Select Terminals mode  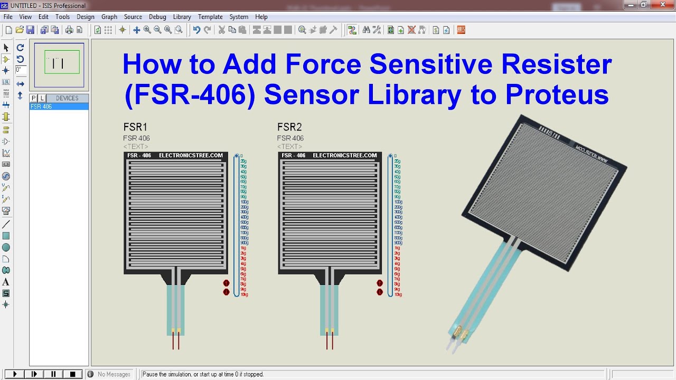6,129
